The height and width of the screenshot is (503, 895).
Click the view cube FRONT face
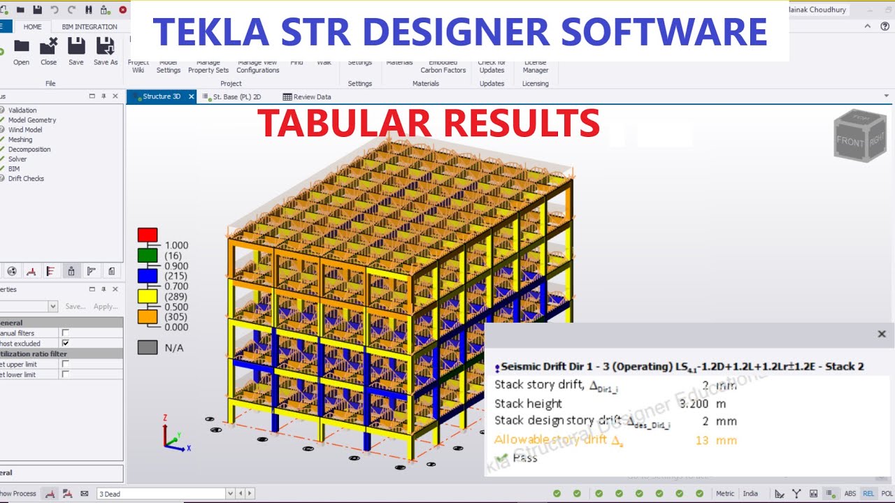(x=850, y=140)
